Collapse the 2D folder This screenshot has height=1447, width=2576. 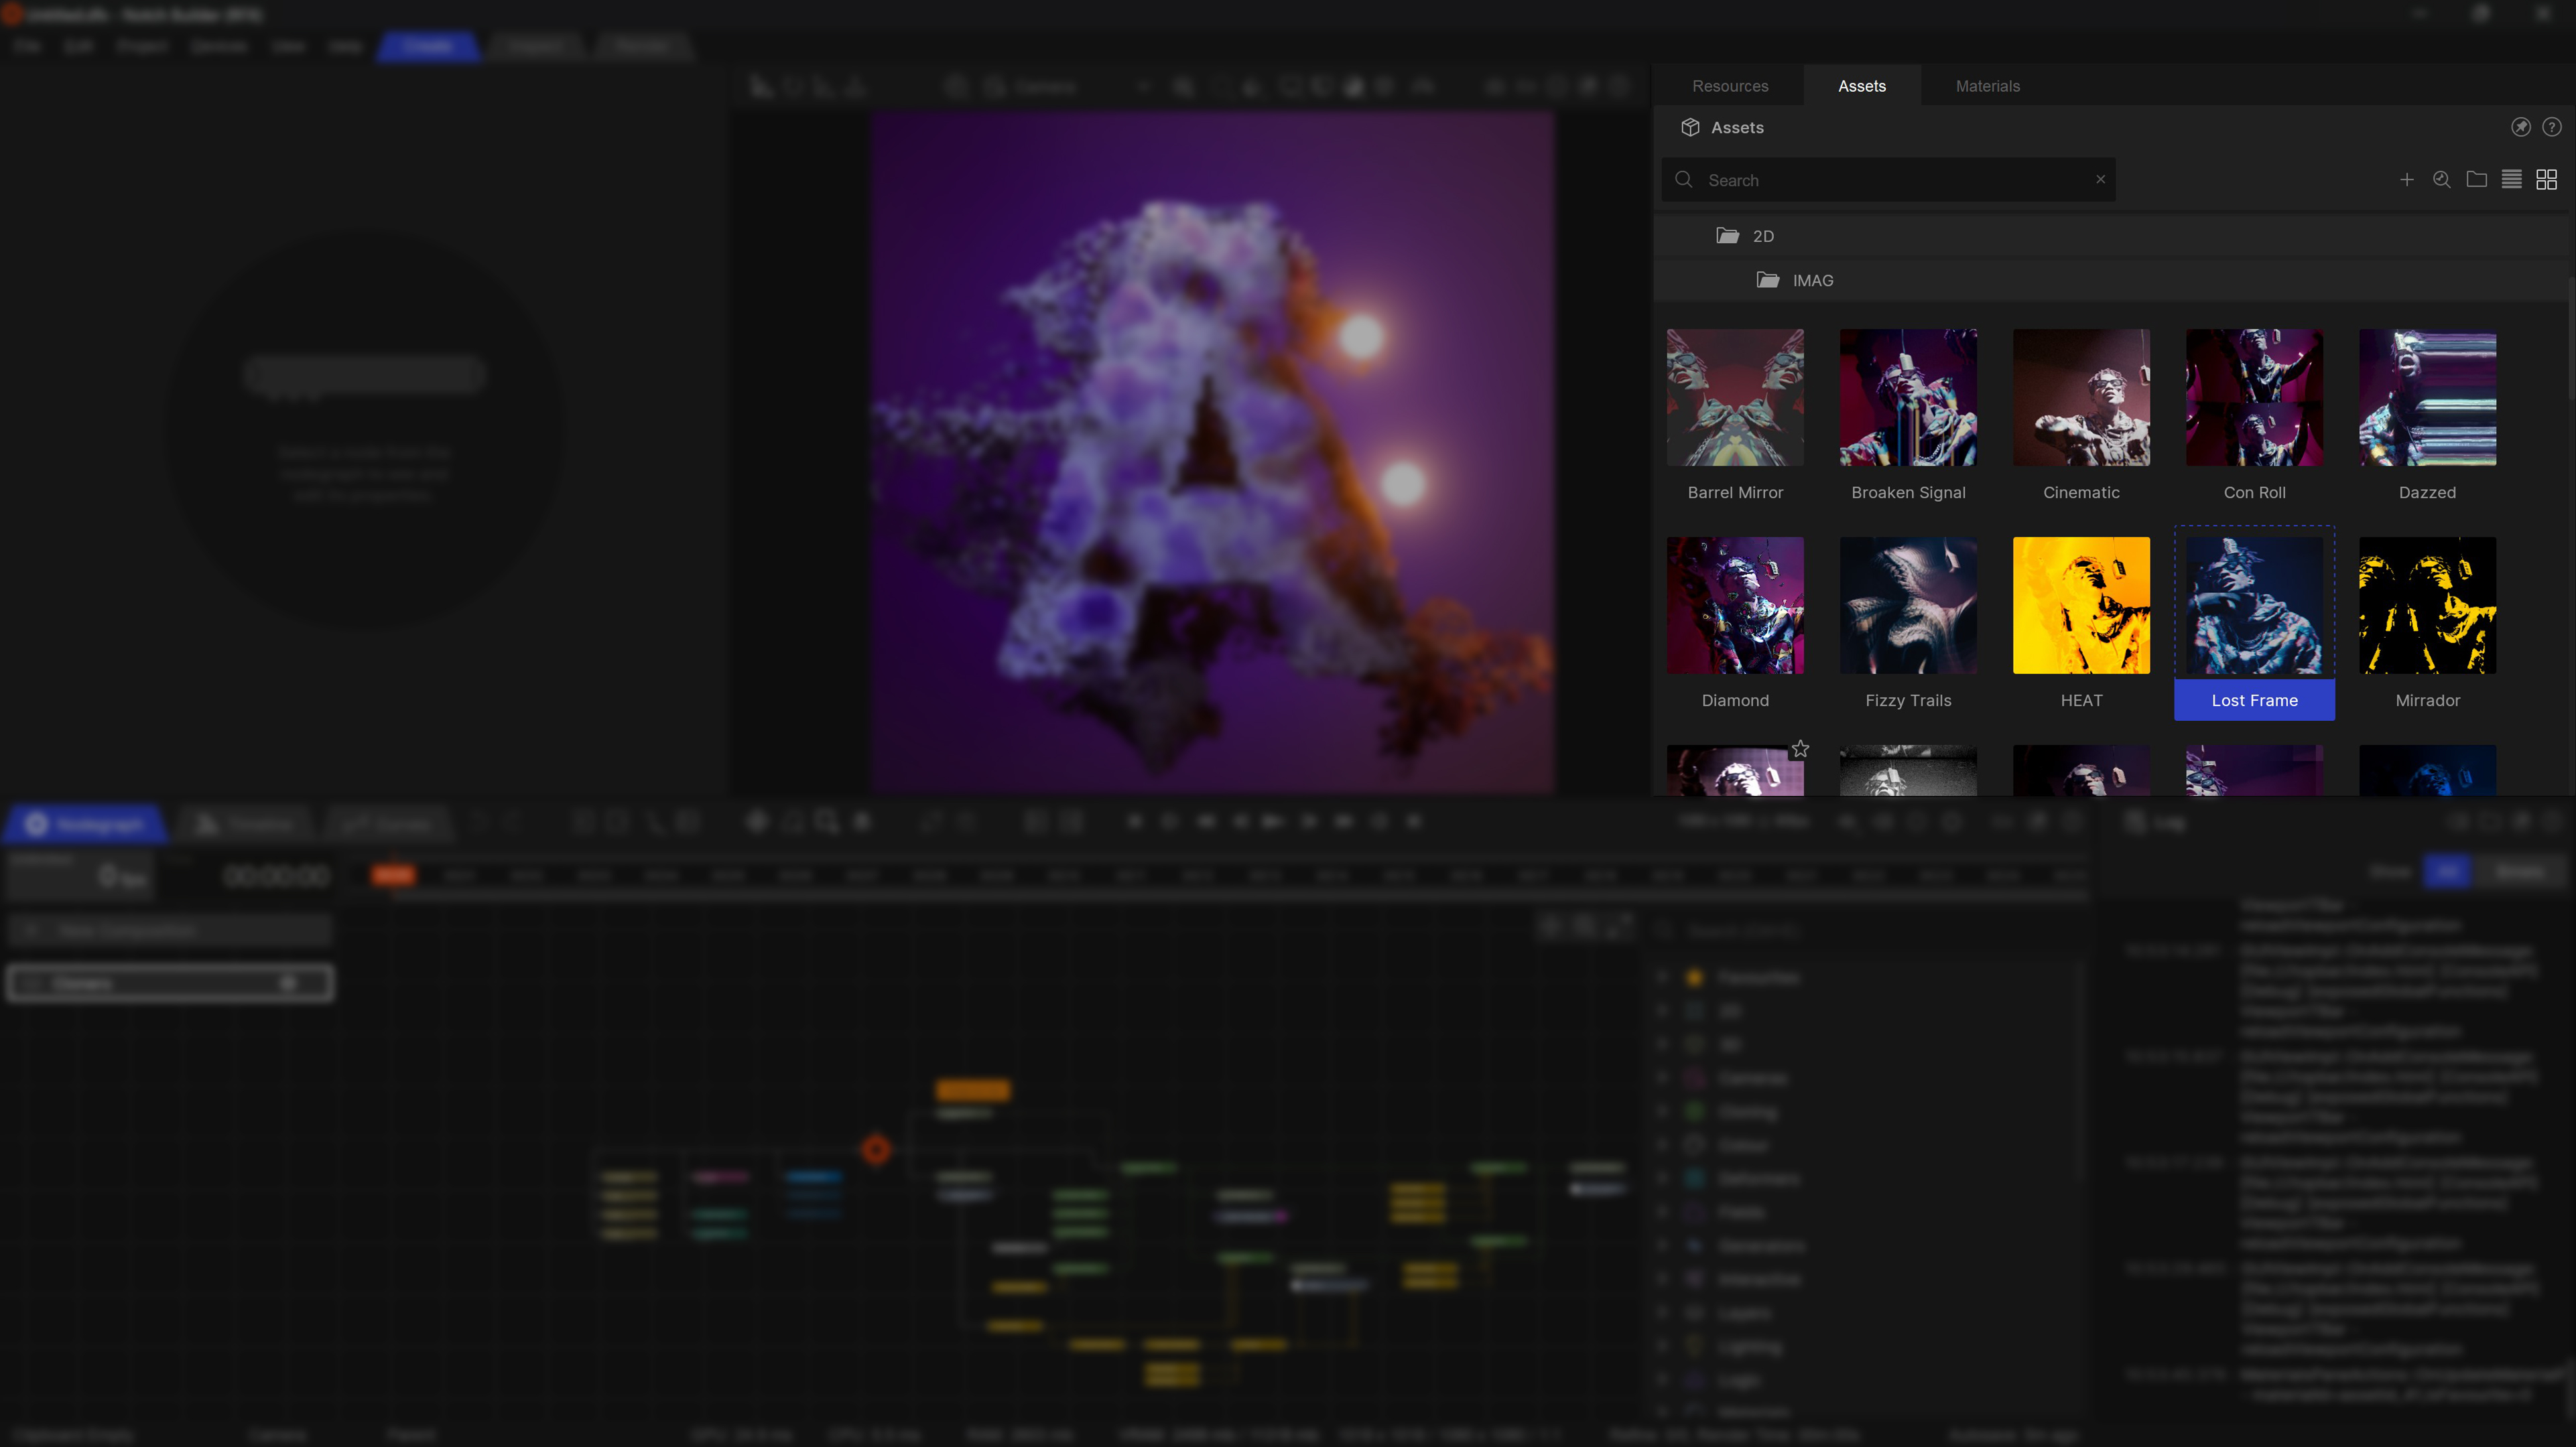(1728, 236)
